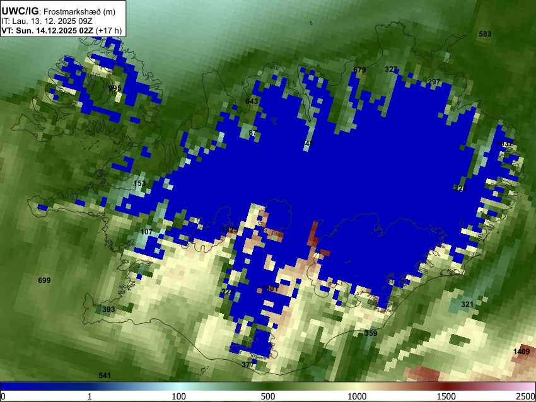
Task: Click the map value label 225
Action: tap(460, 188)
